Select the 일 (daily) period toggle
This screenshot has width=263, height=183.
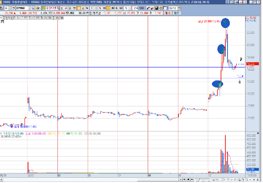(x=62, y=8)
